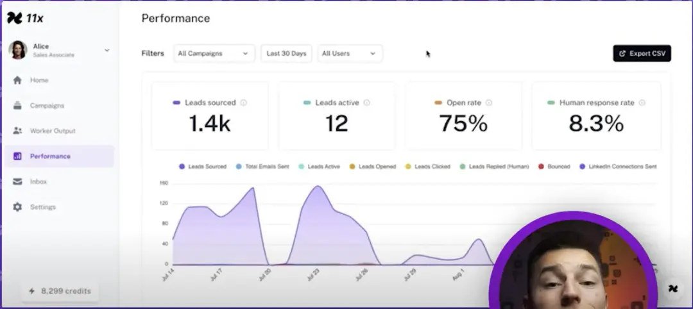Click info icon next to Open rate
Viewport: 693px width, 309px height.
tap(489, 103)
